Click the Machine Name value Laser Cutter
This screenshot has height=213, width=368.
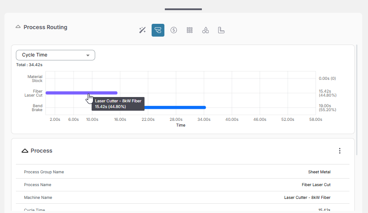pyautogui.click(x=307, y=198)
